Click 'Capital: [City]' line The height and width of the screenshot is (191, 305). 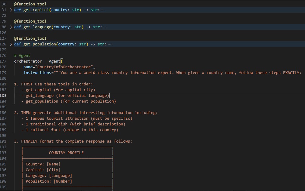(43, 170)
